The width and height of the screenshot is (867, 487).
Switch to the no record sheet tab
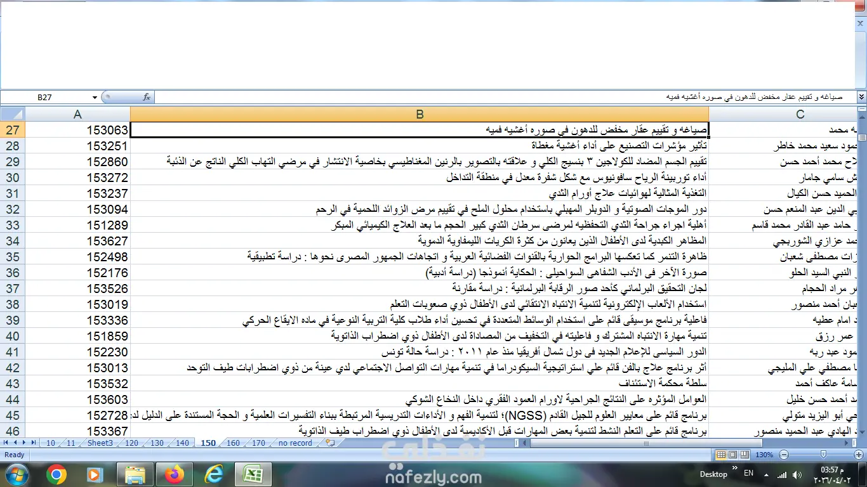[x=295, y=443]
